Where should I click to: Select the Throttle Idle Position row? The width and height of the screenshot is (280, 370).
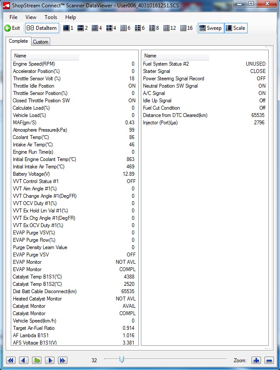click(74, 86)
